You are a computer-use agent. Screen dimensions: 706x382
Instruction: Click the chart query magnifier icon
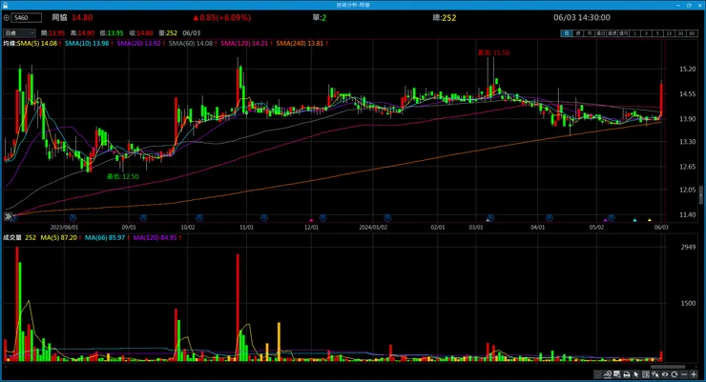click(x=617, y=374)
